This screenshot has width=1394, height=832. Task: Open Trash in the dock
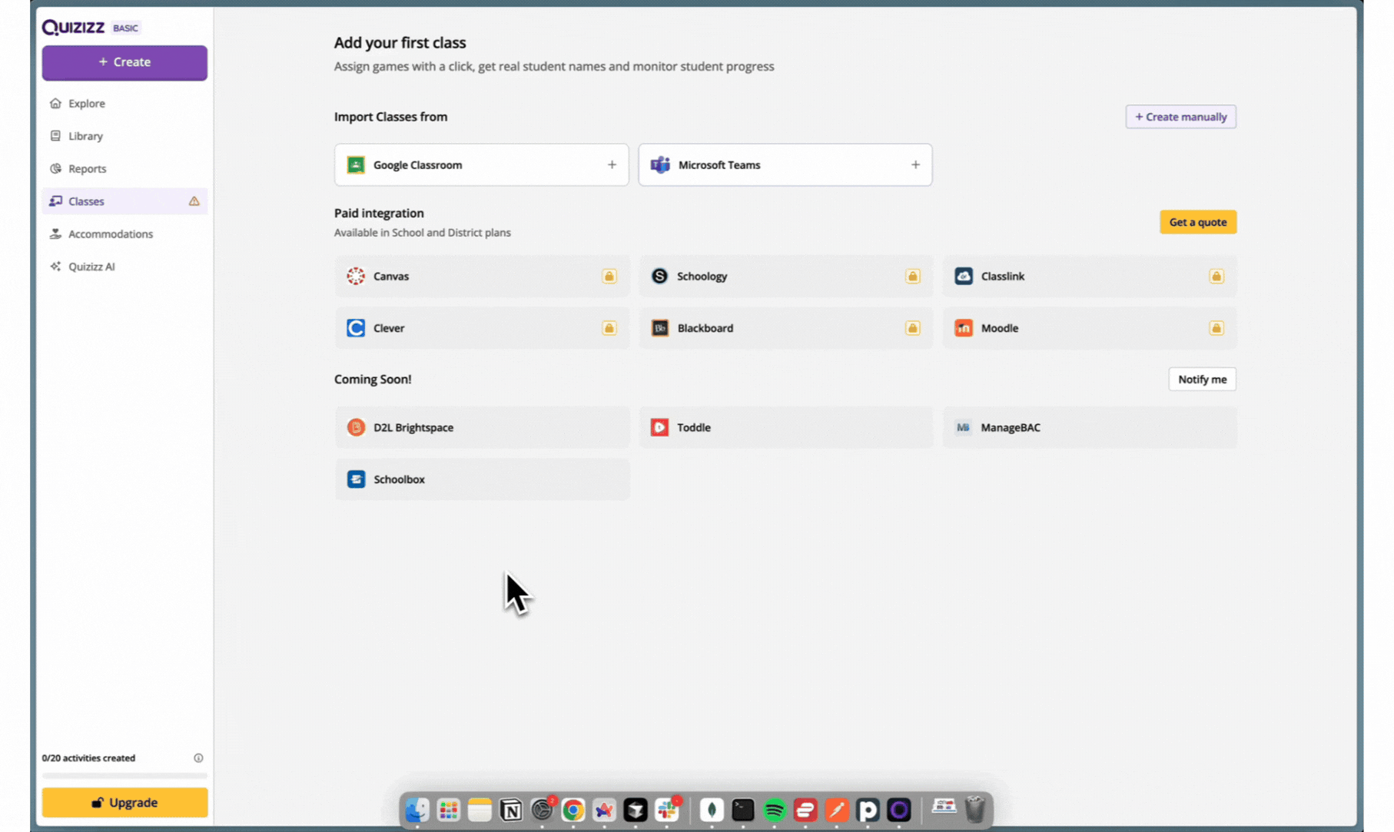tap(975, 810)
